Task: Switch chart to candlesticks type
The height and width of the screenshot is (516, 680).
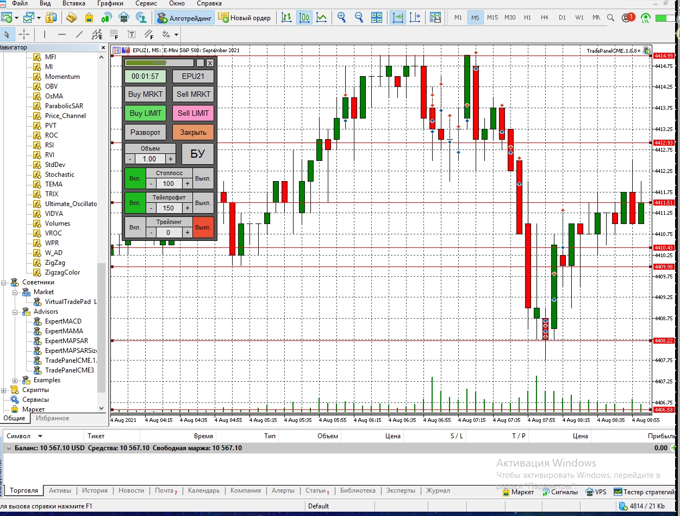Action: click(304, 17)
